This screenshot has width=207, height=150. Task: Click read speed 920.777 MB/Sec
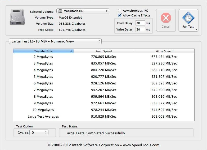pos(104,76)
